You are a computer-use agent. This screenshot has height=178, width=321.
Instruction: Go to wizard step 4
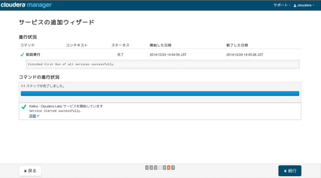[160, 168]
